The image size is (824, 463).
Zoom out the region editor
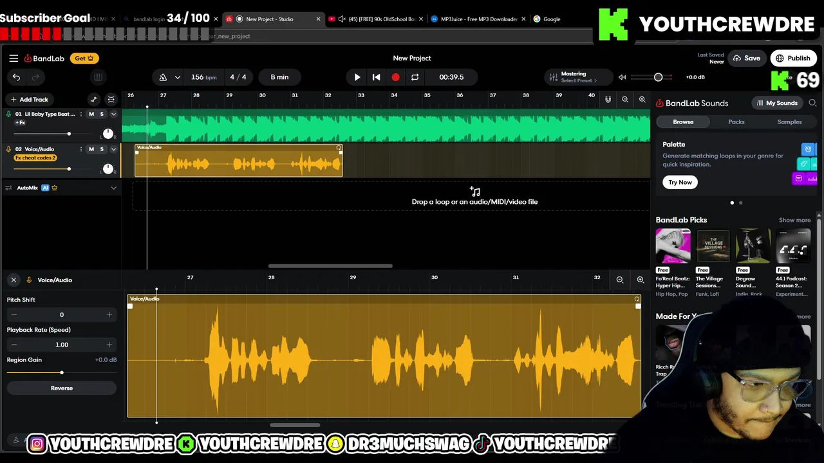point(620,280)
